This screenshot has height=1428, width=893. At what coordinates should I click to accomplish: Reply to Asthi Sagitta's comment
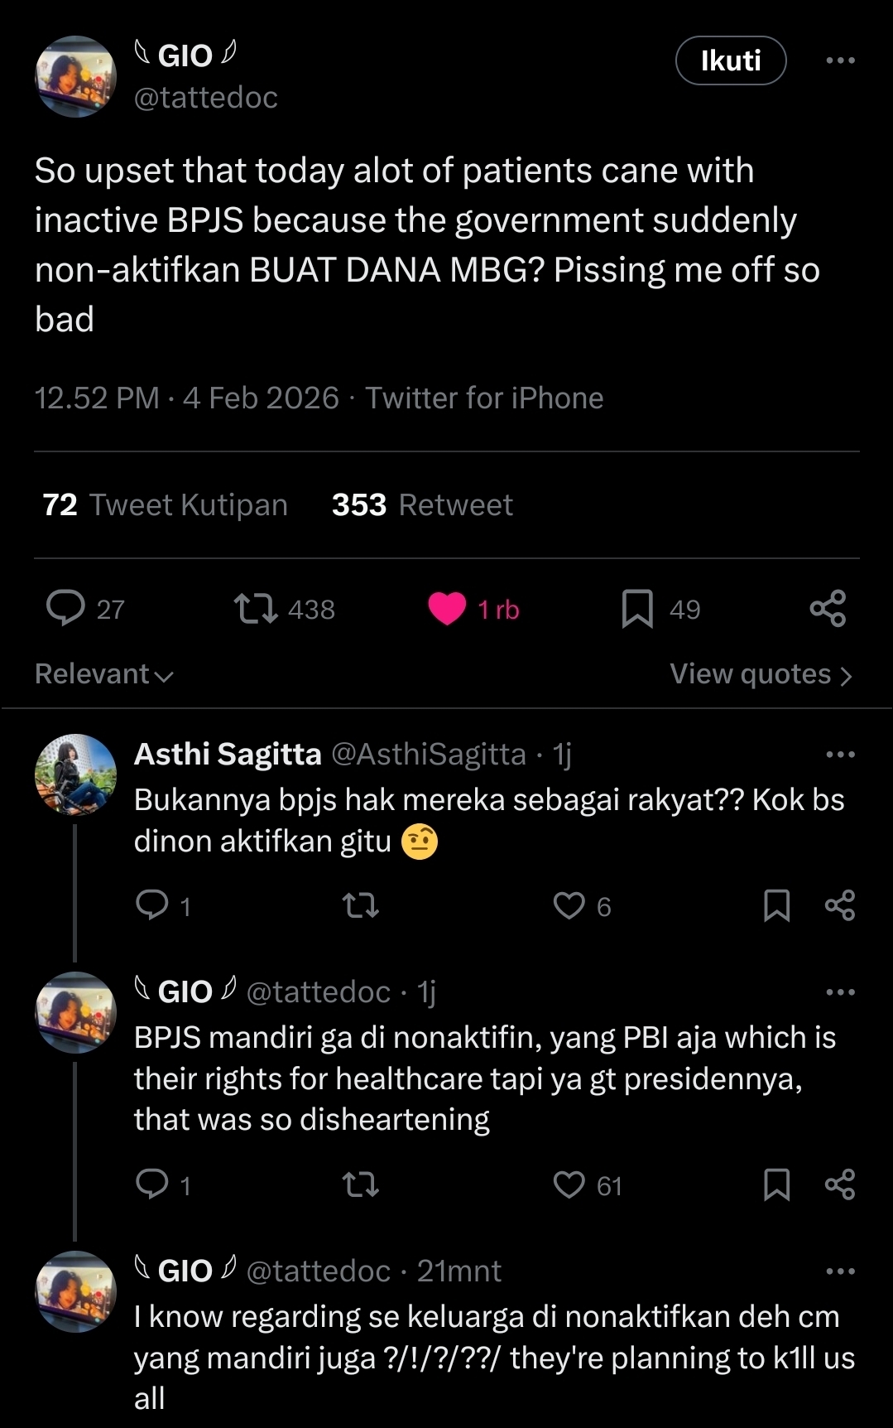(152, 905)
